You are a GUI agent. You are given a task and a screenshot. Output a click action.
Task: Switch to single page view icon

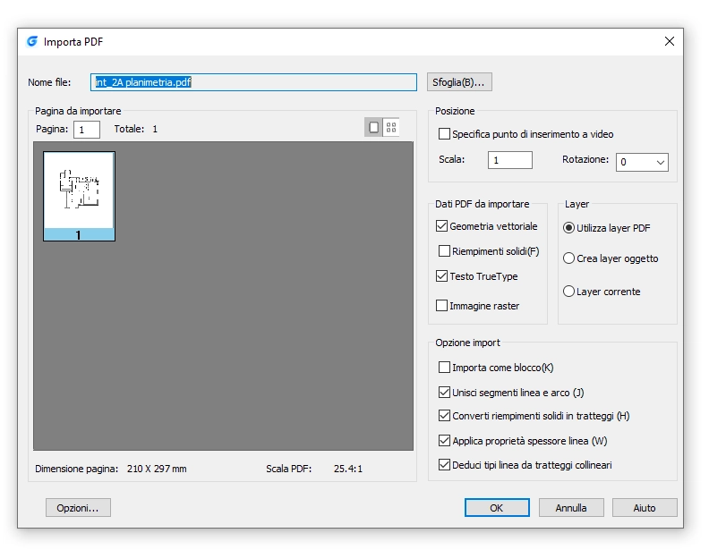(373, 127)
